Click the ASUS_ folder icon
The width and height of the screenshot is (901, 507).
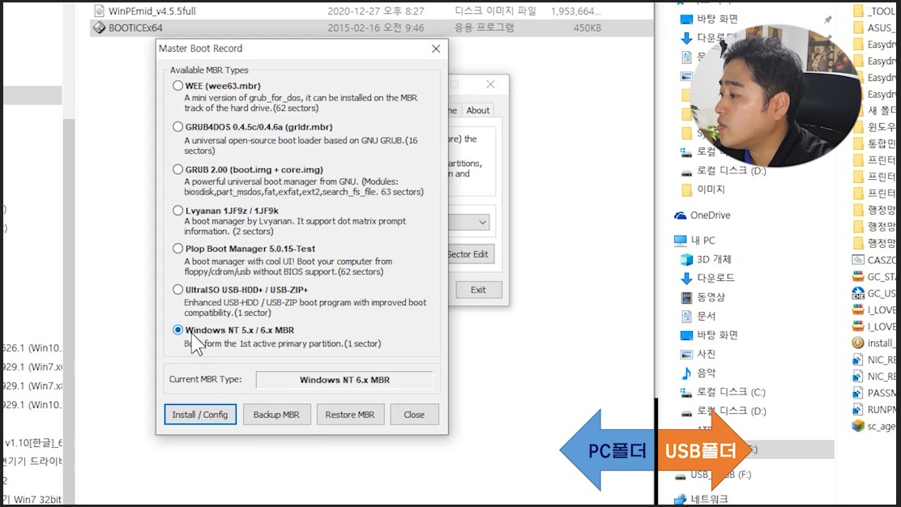pyautogui.click(x=859, y=28)
